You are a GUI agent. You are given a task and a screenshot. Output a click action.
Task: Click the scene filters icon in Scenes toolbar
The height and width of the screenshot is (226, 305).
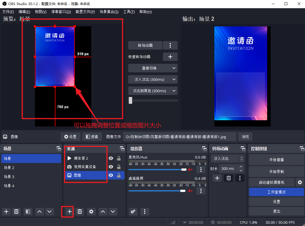(x=28, y=212)
